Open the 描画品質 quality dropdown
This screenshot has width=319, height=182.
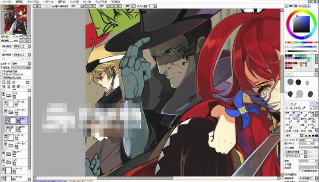pyautogui.click(x=317, y=178)
